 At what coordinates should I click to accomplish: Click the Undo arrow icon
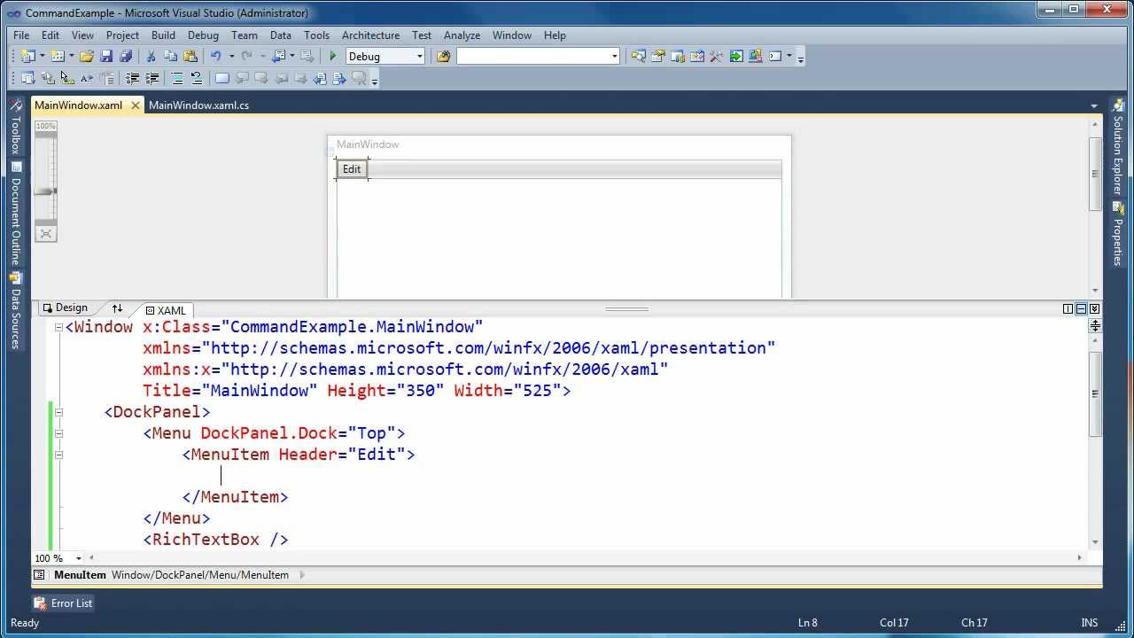[215, 56]
